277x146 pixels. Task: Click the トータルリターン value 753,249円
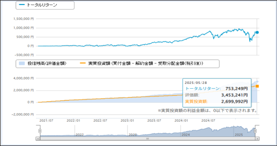click(x=236, y=88)
